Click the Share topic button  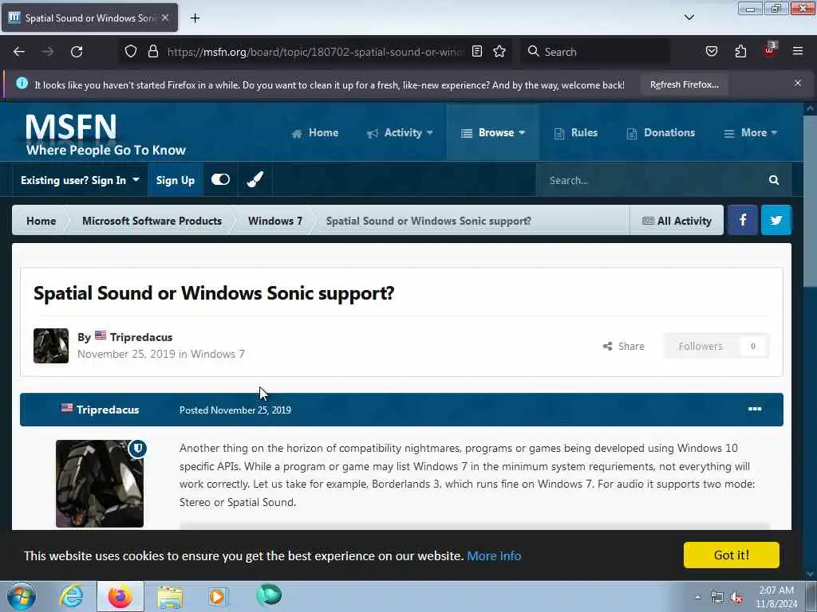click(x=623, y=346)
